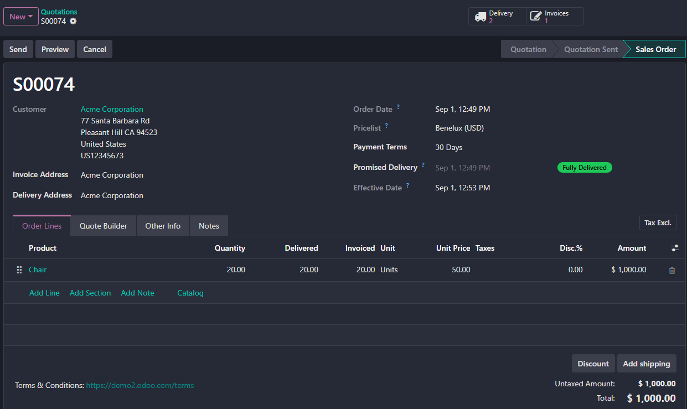
Task: Switch to the Quote Builder tab
Action: [x=104, y=226]
